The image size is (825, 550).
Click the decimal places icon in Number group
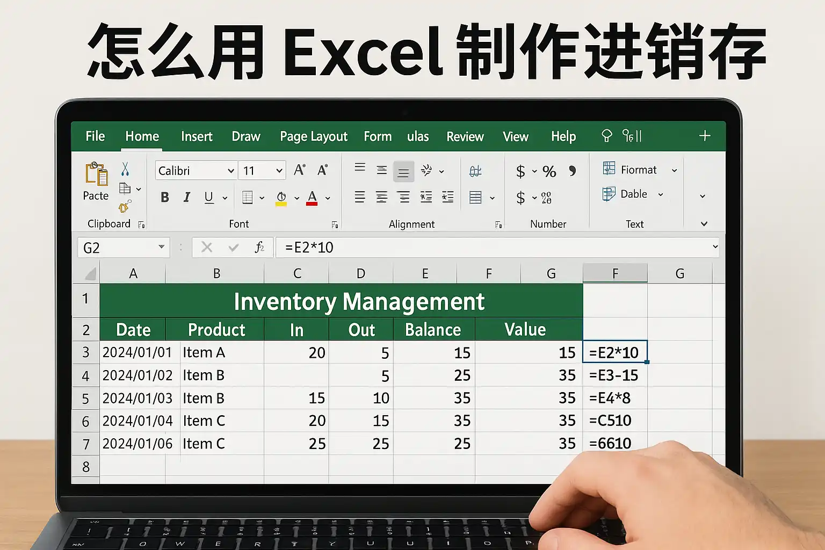pos(547,198)
